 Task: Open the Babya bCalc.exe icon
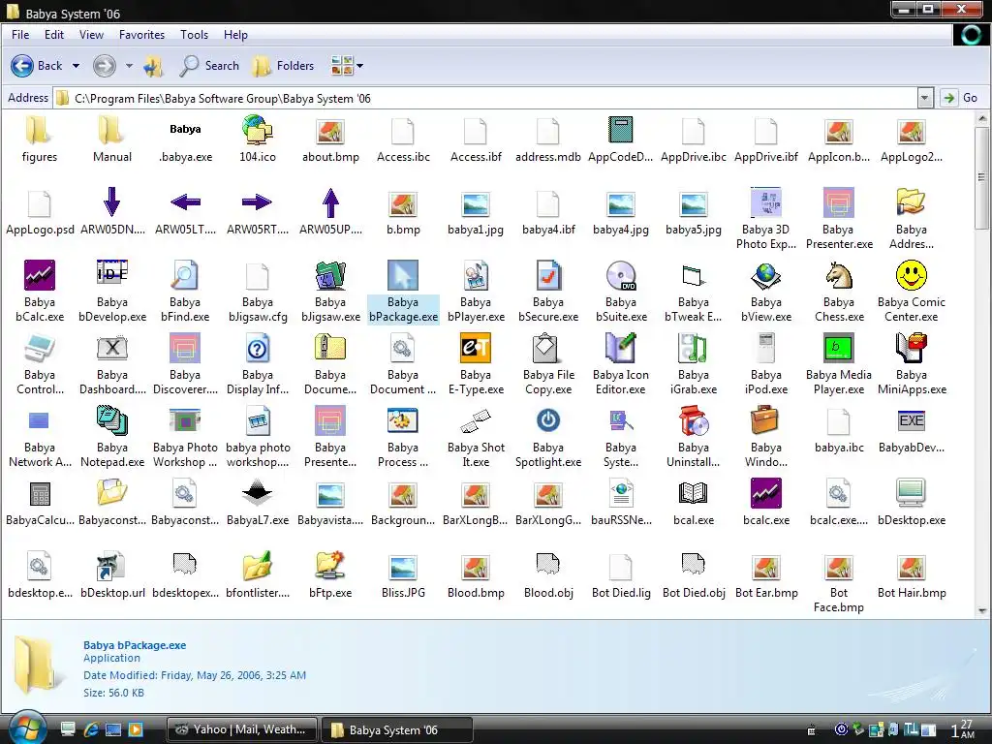[39, 275]
